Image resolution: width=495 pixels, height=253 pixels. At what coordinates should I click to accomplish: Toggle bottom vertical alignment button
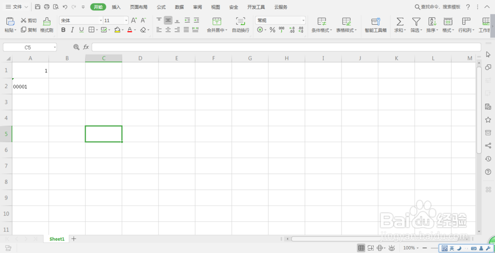177,20
